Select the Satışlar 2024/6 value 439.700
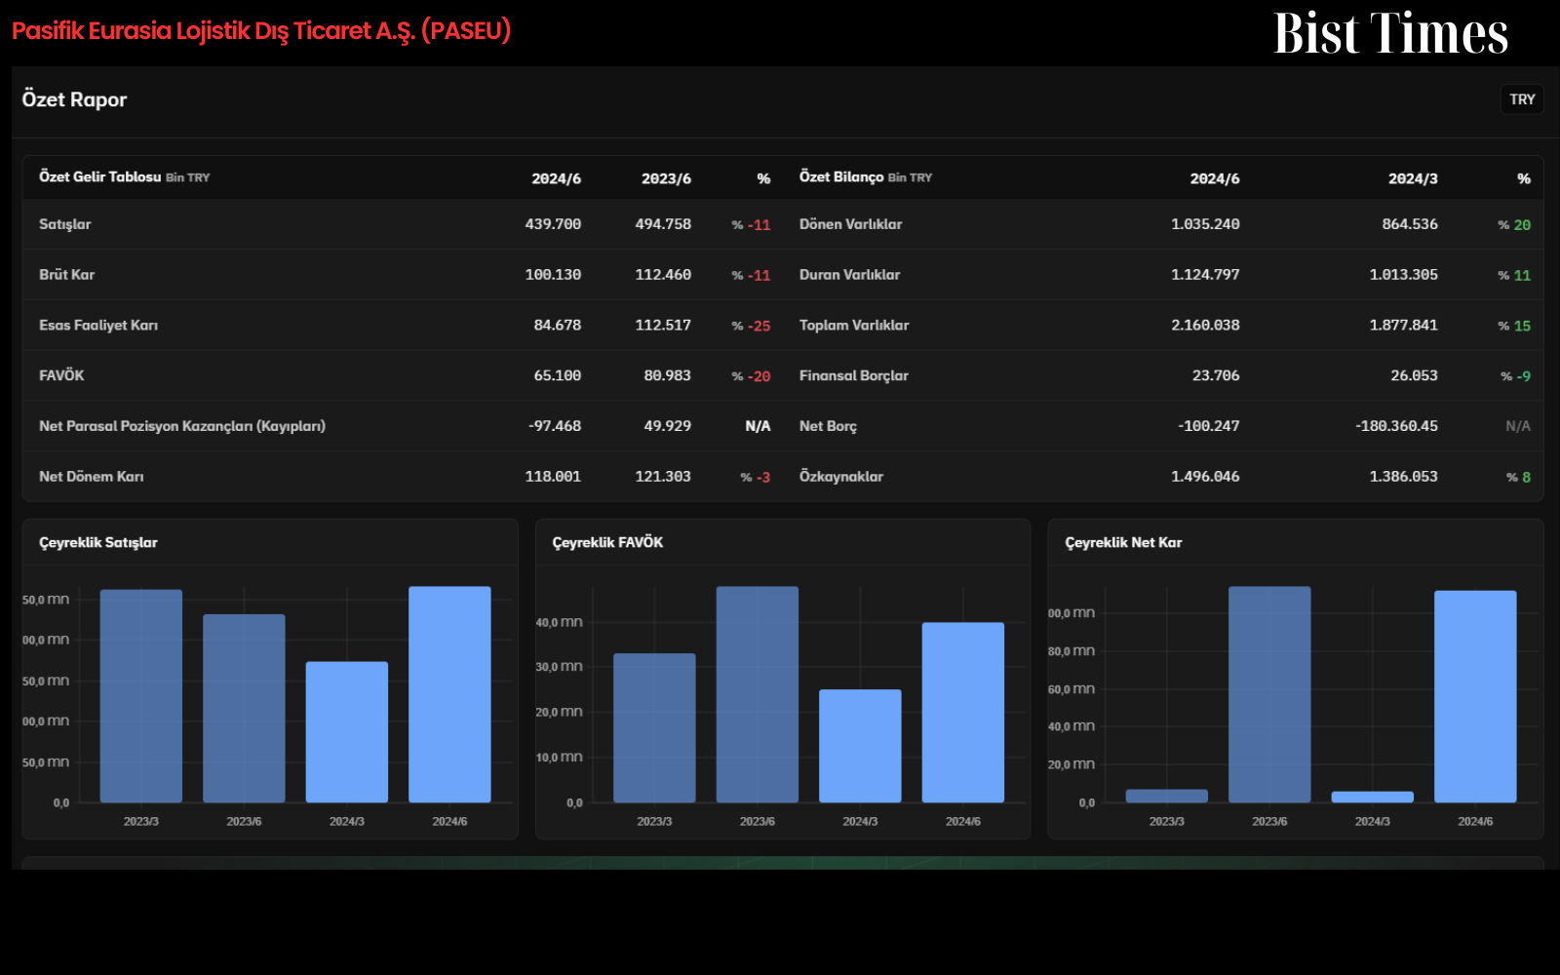 coord(553,224)
